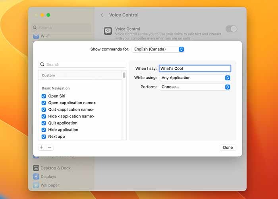Toggle the Quit application checkbox
278x199 pixels.
[44, 123]
